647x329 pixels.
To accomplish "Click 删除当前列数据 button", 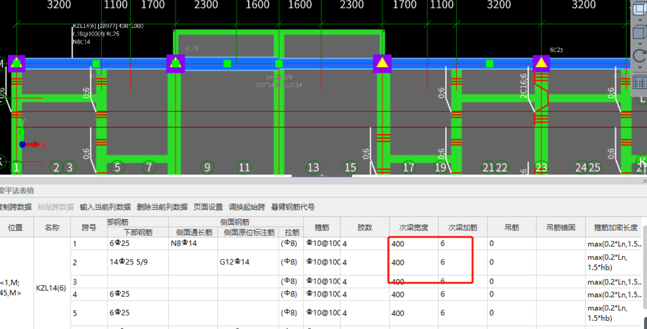I will pyautogui.click(x=162, y=207).
